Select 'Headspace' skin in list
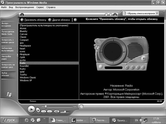This screenshot has height=124, width=166. (25, 46)
